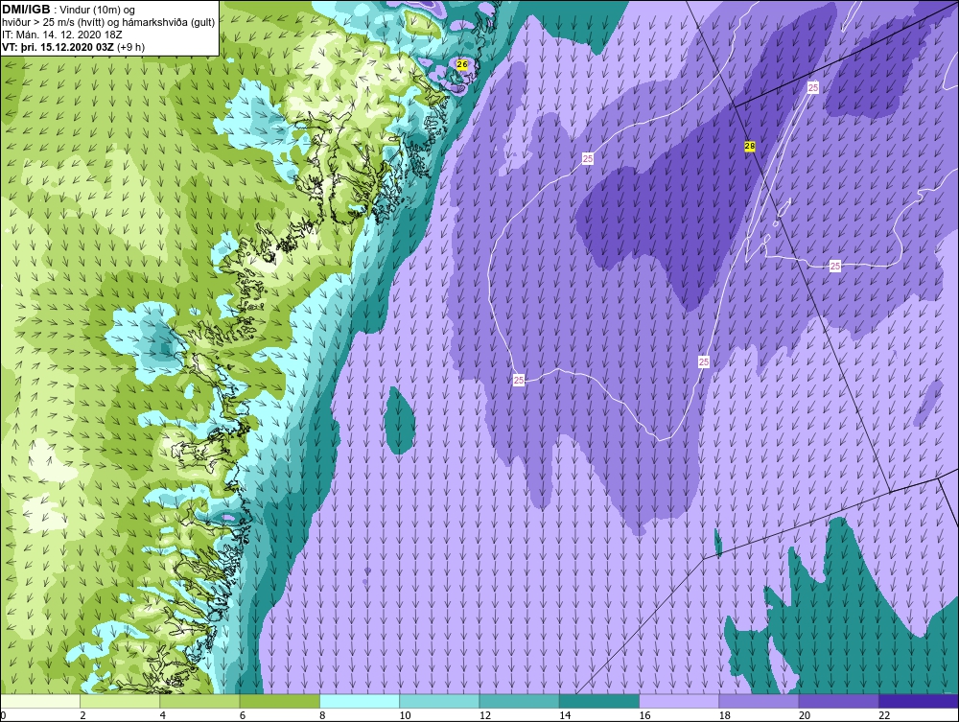Screen dimensions: 959x722
Task: Click the "10" label on the wind scale
Action: tap(405, 715)
